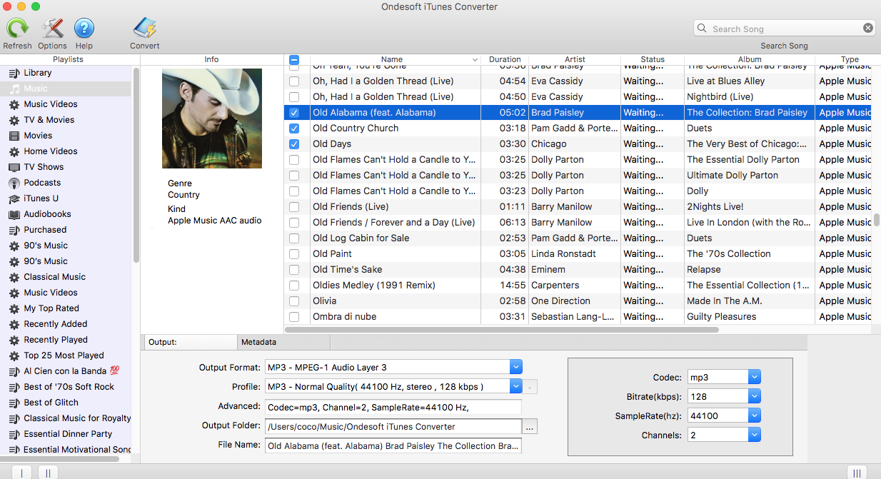
Task: Uncheck Old Country Church checkbox
Action: pos(294,128)
